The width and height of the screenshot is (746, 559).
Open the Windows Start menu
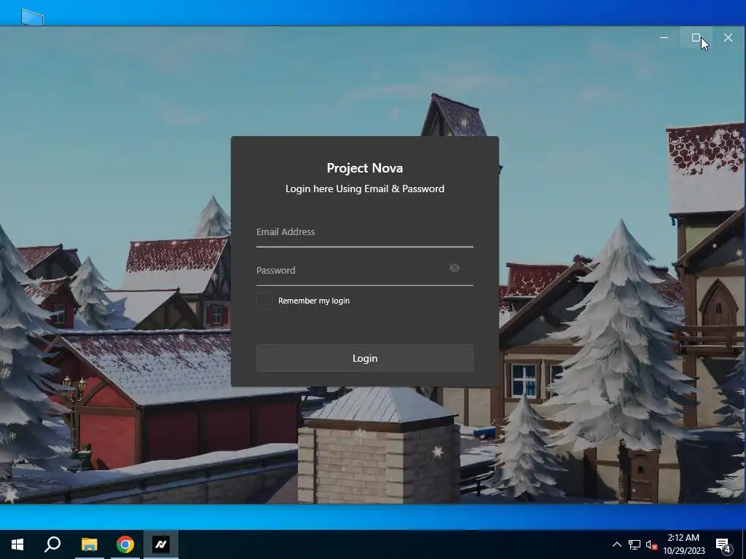(17, 544)
